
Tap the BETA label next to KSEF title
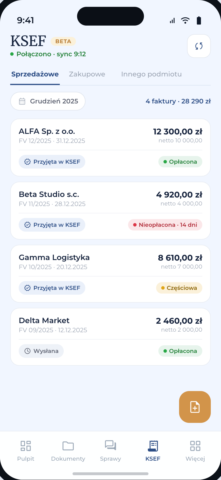click(63, 41)
